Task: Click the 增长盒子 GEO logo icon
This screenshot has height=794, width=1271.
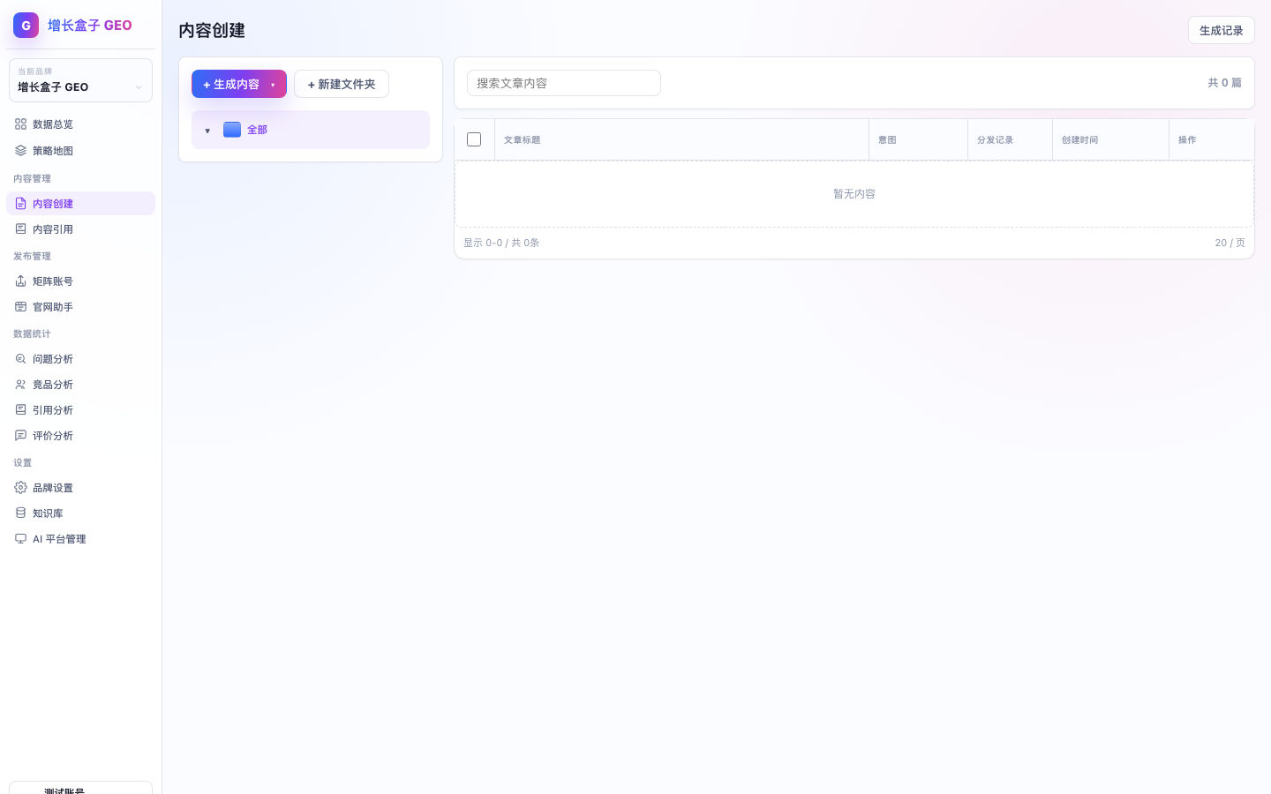Action: pyautogui.click(x=26, y=25)
